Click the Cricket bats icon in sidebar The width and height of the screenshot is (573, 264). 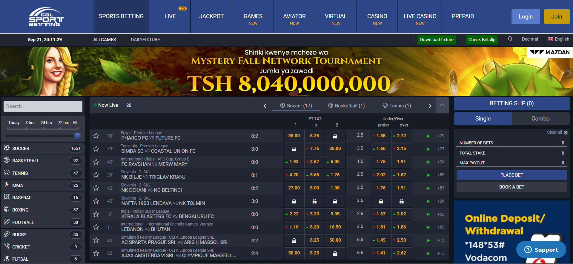(x=7, y=246)
